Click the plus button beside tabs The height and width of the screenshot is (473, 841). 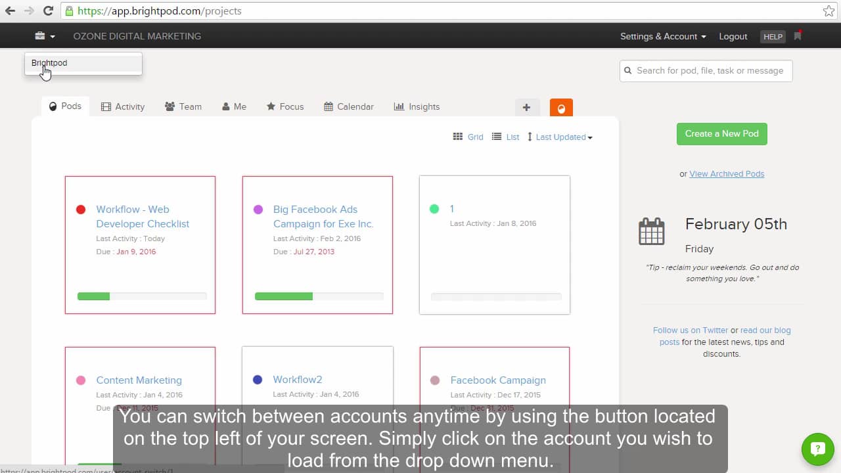point(526,108)
